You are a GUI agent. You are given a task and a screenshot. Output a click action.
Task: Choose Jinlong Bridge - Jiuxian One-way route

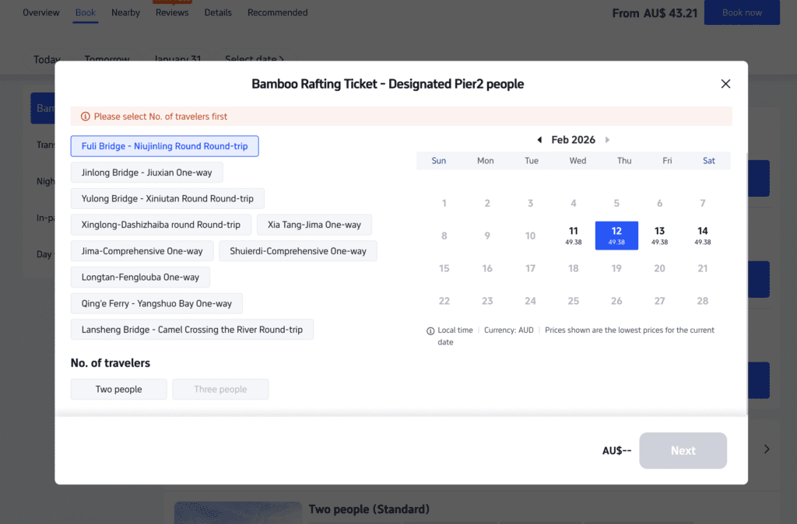[146, 173]
